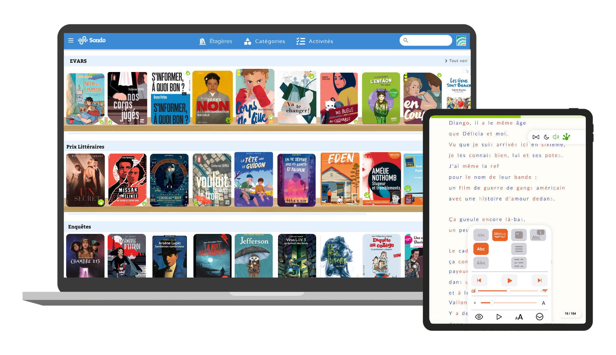Image resolution: width=616 pixels, height=355 pixels.
Task: Open the Corps de fille book
Action: tap(255, 97)
